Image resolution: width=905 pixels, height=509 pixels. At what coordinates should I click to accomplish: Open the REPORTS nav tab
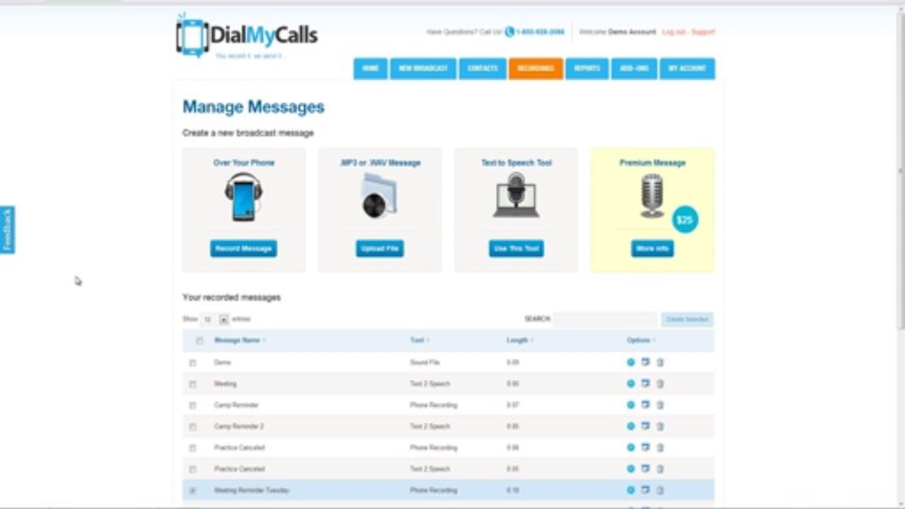coord(587,69)
